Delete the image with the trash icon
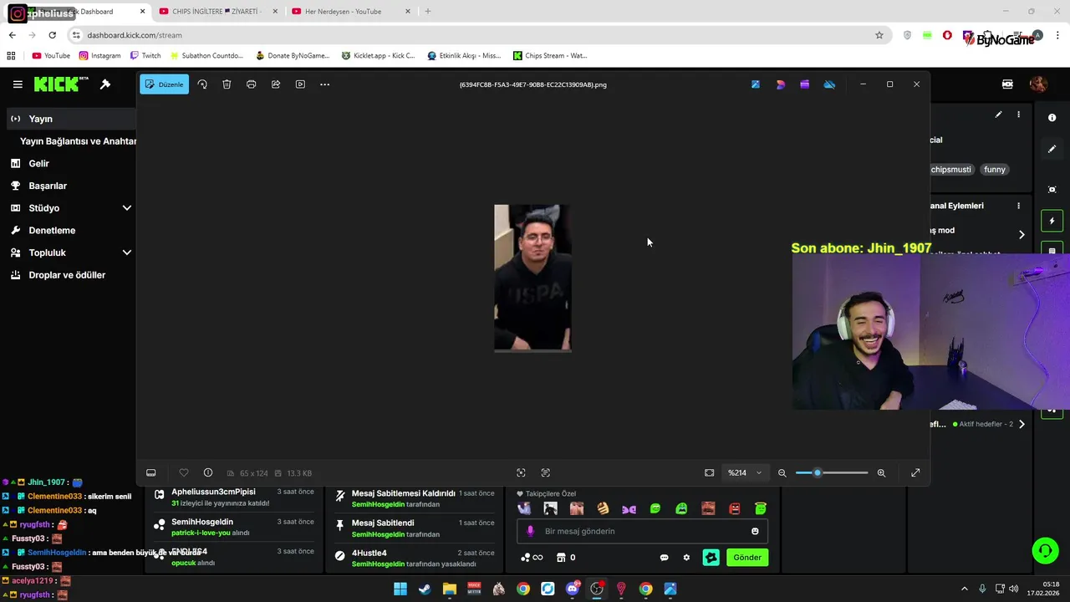 coord(227,84)
